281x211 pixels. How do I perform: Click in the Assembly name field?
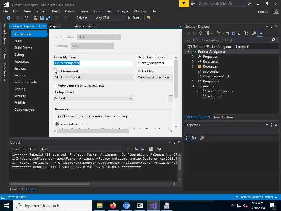tap(93, 63)
